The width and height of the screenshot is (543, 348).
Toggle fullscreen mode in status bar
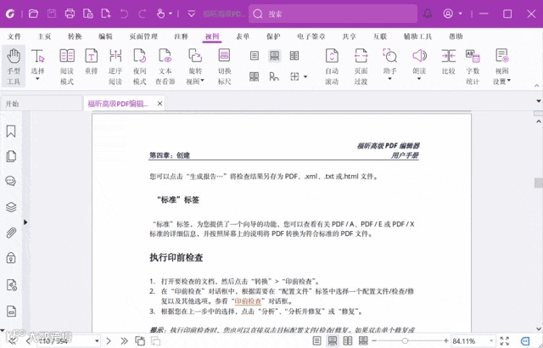pos(505,340)
